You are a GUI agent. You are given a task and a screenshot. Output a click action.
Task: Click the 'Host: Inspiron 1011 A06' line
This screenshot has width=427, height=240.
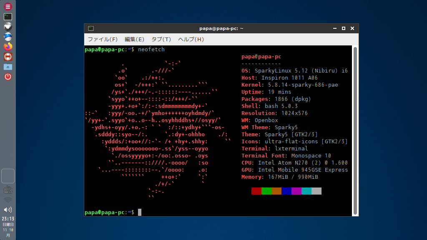point(279,78)
